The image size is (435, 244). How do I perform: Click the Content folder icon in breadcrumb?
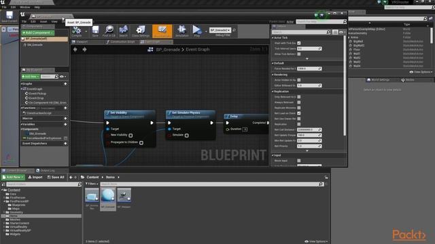82,178
